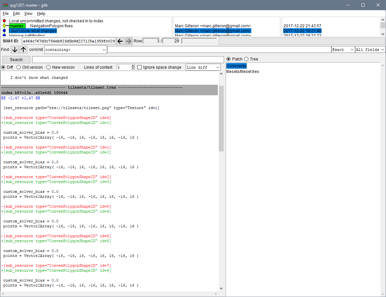
Task: Click the Search button
Action: 16,59
